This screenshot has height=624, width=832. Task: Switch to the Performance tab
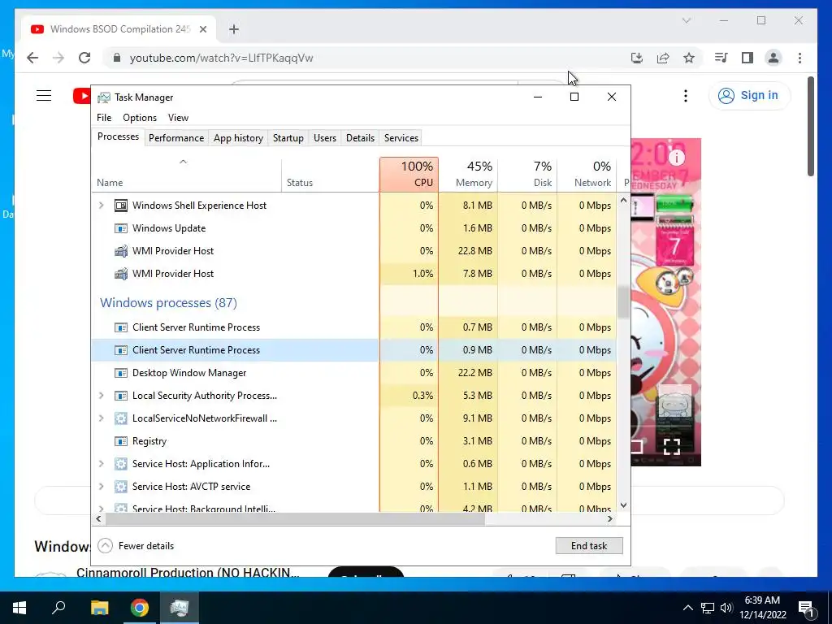(x=176, y=138)
